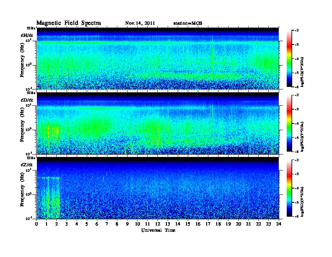This screenshot has width=332, height=257.
Task: Click the hour 13 tick label on the time axis
Action: coord(168,224)
